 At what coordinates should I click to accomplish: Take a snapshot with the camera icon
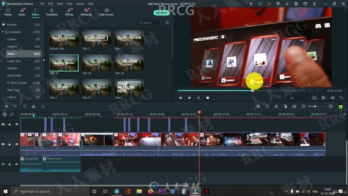click(x=323, y=98)
